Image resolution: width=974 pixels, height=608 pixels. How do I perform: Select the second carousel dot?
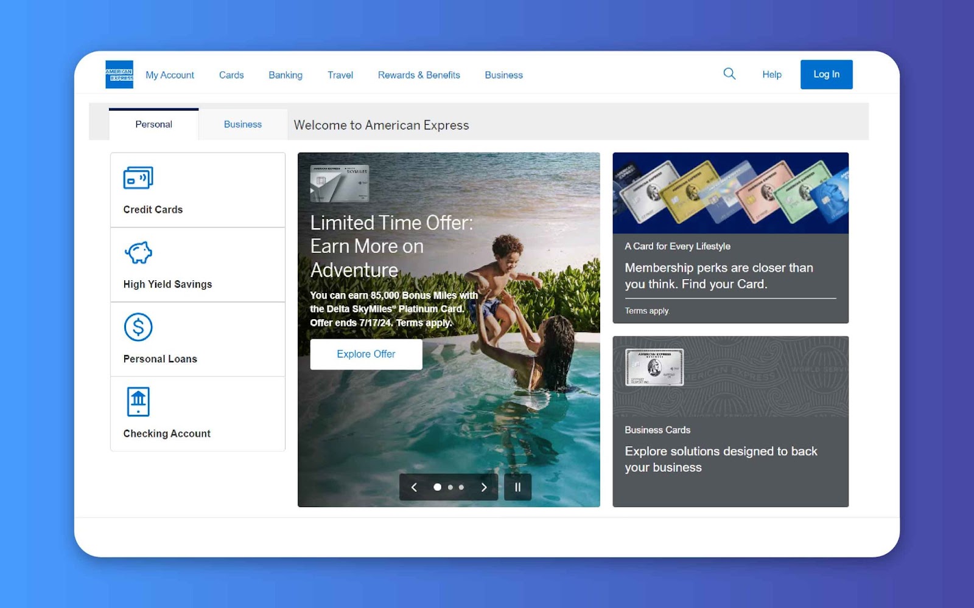click(450, 487)
